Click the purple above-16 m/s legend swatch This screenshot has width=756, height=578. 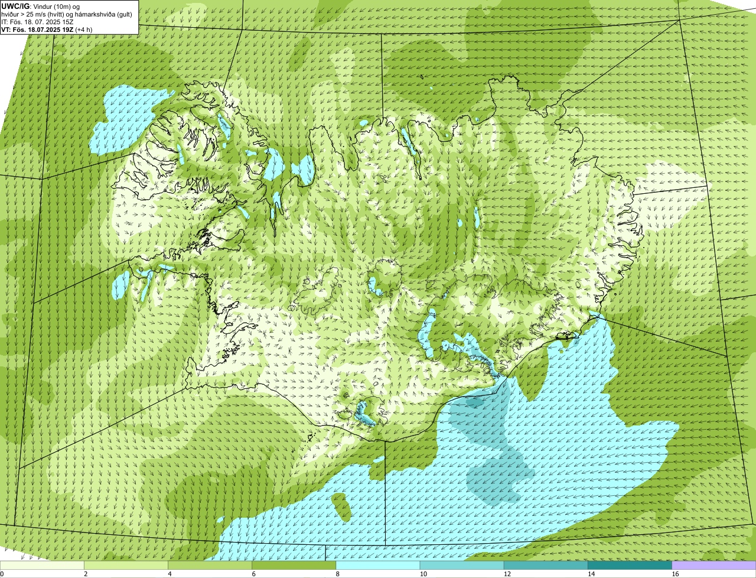tap(713, 566)
